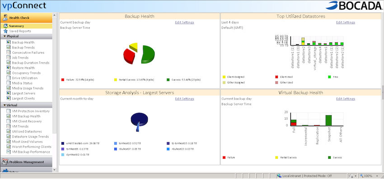Click the datastore2 bar in datastores chart
The width and height of the screenshot is (384, 179).
pos(303,42)
